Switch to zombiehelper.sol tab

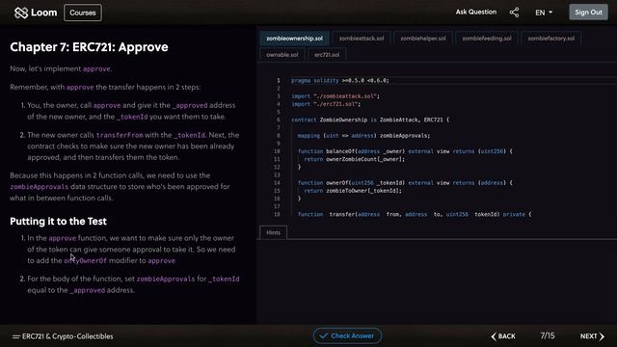tap(423, 39)
